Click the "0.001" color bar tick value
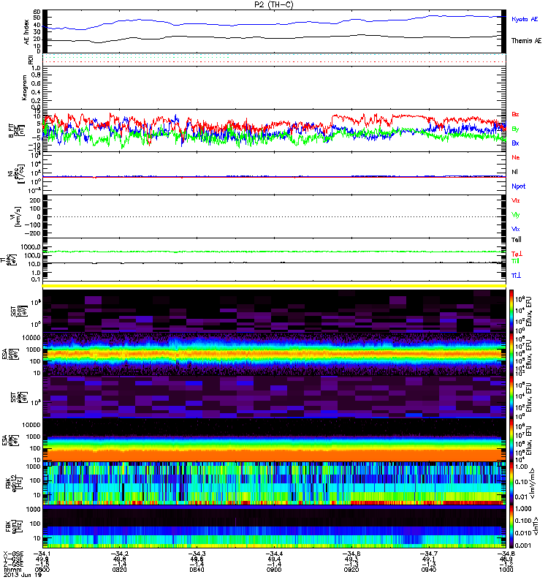The height and width of the screenshot is (585, 548). 522,546
